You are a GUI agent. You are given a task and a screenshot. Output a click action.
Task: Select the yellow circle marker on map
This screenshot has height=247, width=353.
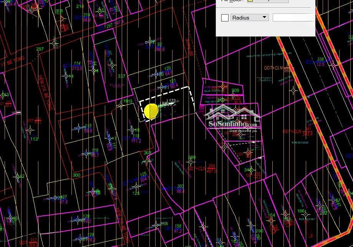[151, 111]
